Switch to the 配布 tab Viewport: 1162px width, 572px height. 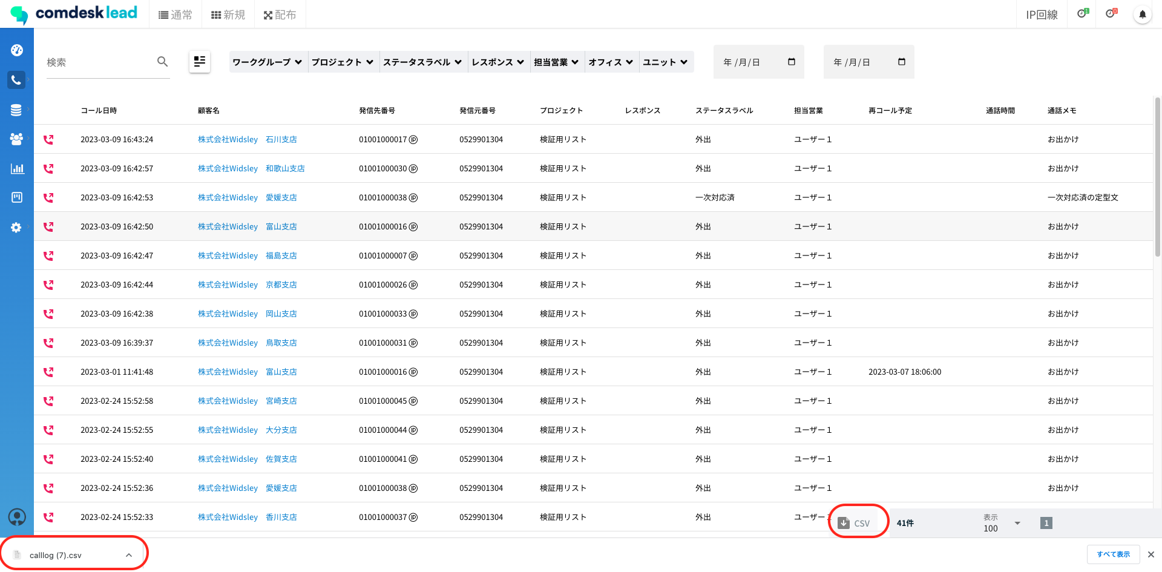pyautogui.click(x=280, y=15)
